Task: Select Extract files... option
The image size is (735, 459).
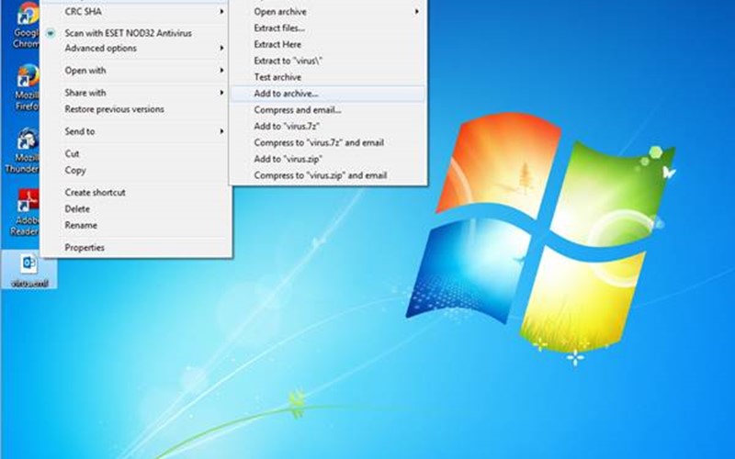Action: tap(328, 28)
